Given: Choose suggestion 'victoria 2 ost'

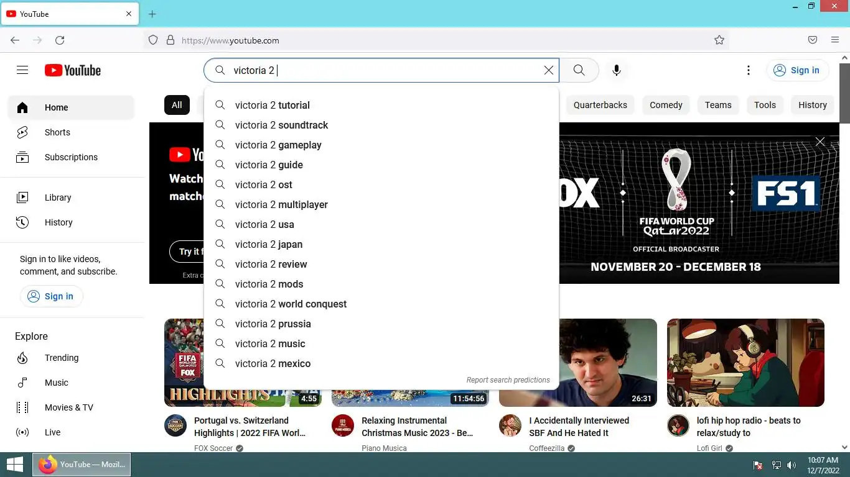Looking at the screenshot, I should pos(381,184).
